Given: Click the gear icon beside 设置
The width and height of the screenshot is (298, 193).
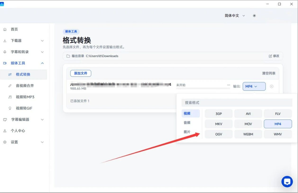Looking at the screenshot, I should [5, 142].
